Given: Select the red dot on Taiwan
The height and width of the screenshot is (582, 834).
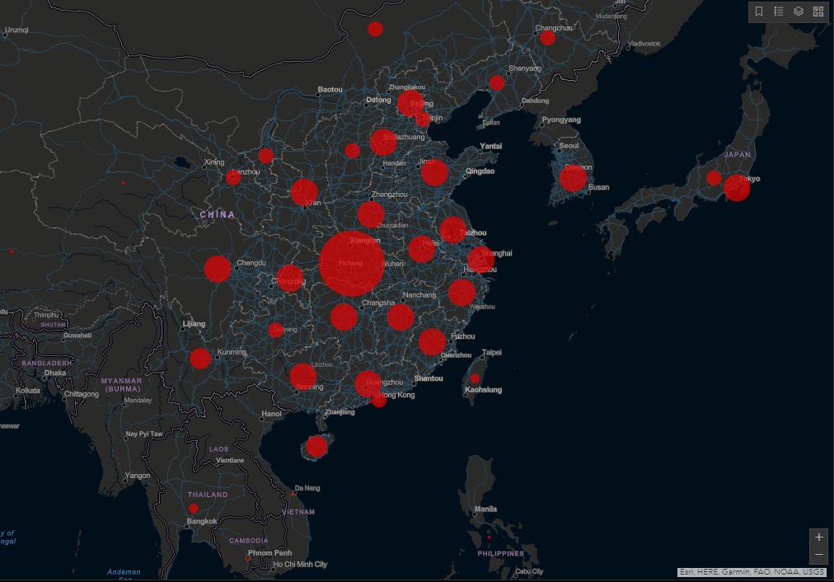Looking at the screenshot, I should [x=475, y=378].
